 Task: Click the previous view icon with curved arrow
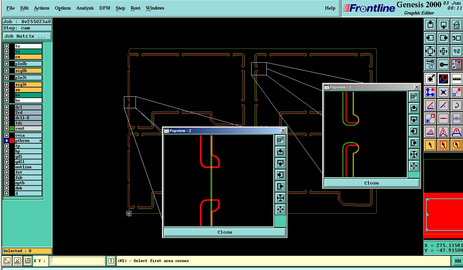pyautogui.click(x=456, y=38)
